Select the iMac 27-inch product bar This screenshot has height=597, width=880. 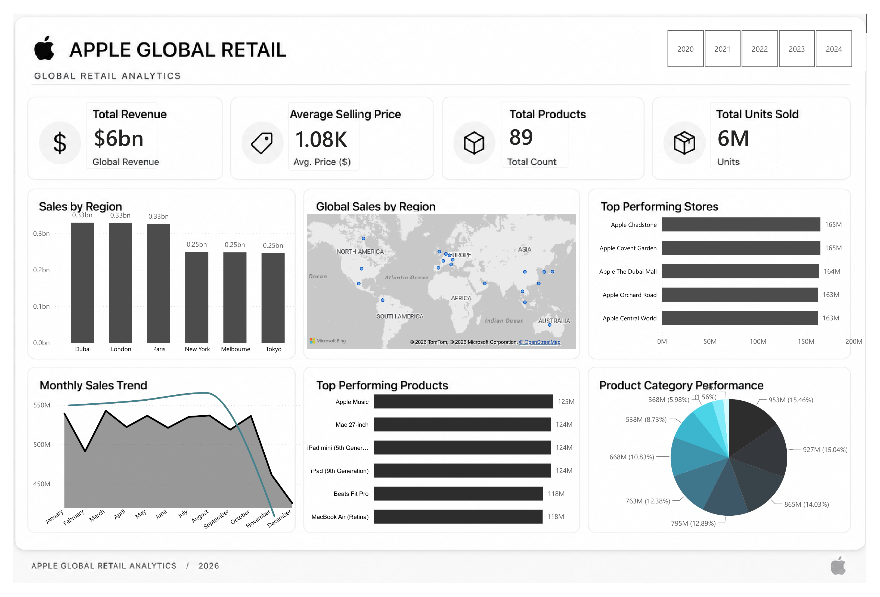462,425
